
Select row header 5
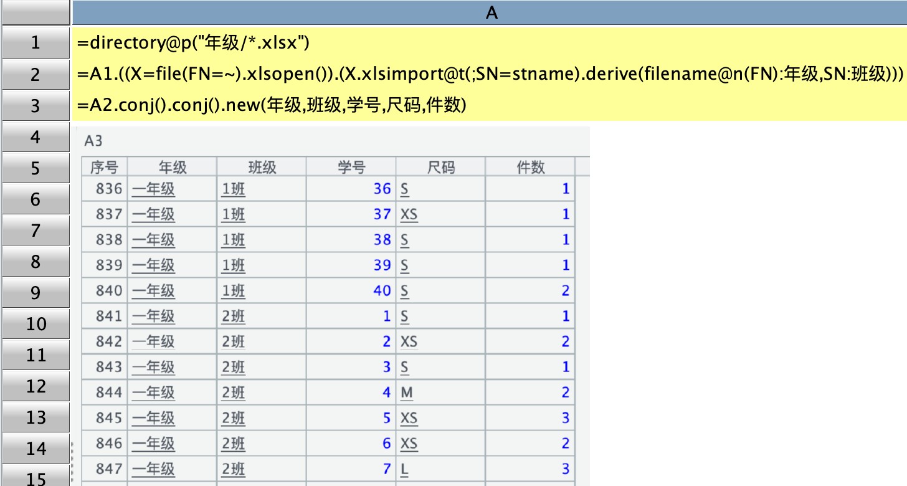[x=35, y=168]
